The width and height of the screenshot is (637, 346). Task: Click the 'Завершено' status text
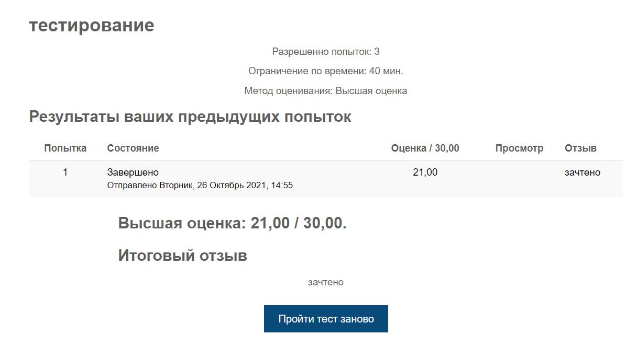[133, 172]
